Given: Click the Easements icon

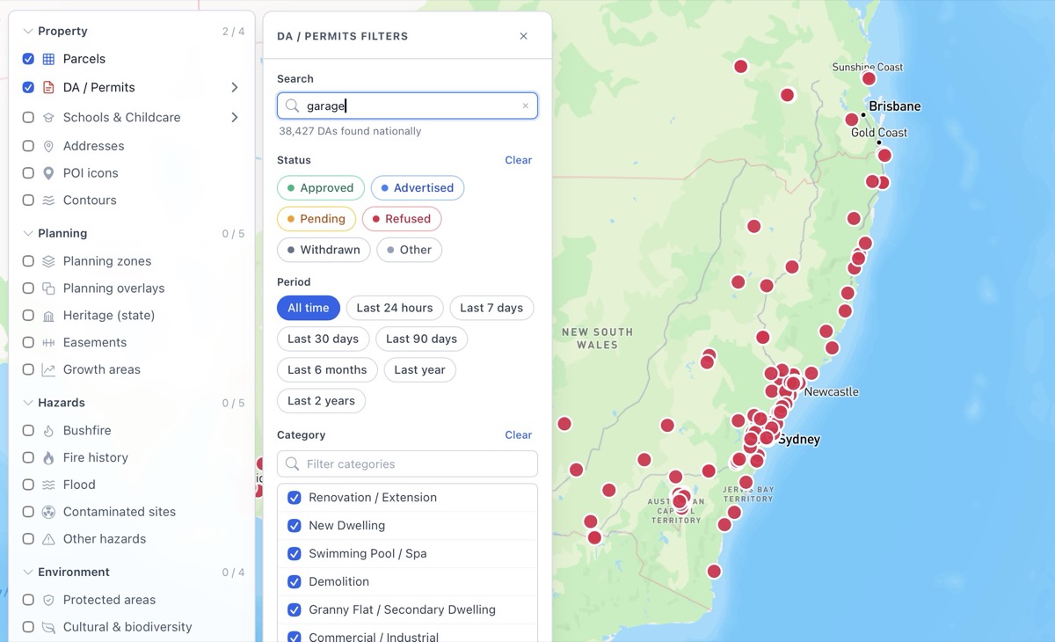Looking at the screenshot, I should coord(48,343).
